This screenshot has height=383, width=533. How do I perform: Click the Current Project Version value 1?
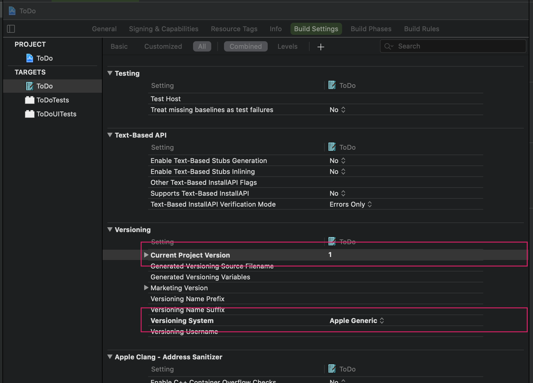pyautogui.click(x=330, y=255)
